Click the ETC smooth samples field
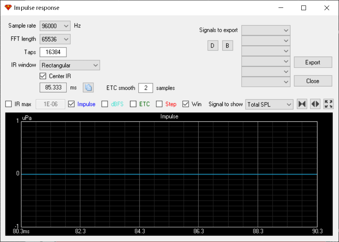The width and height of the screenshot is (339, 242). tap(145, 88)
